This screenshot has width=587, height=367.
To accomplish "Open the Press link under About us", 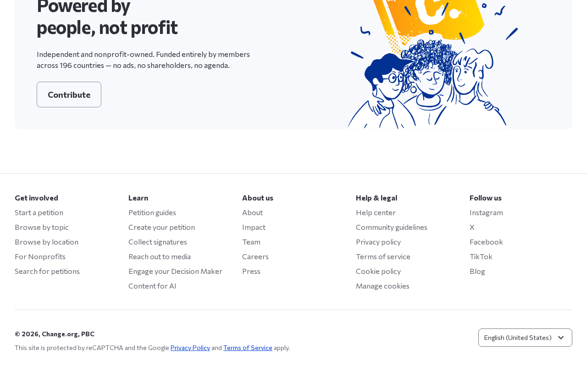I will pos(251,271).
